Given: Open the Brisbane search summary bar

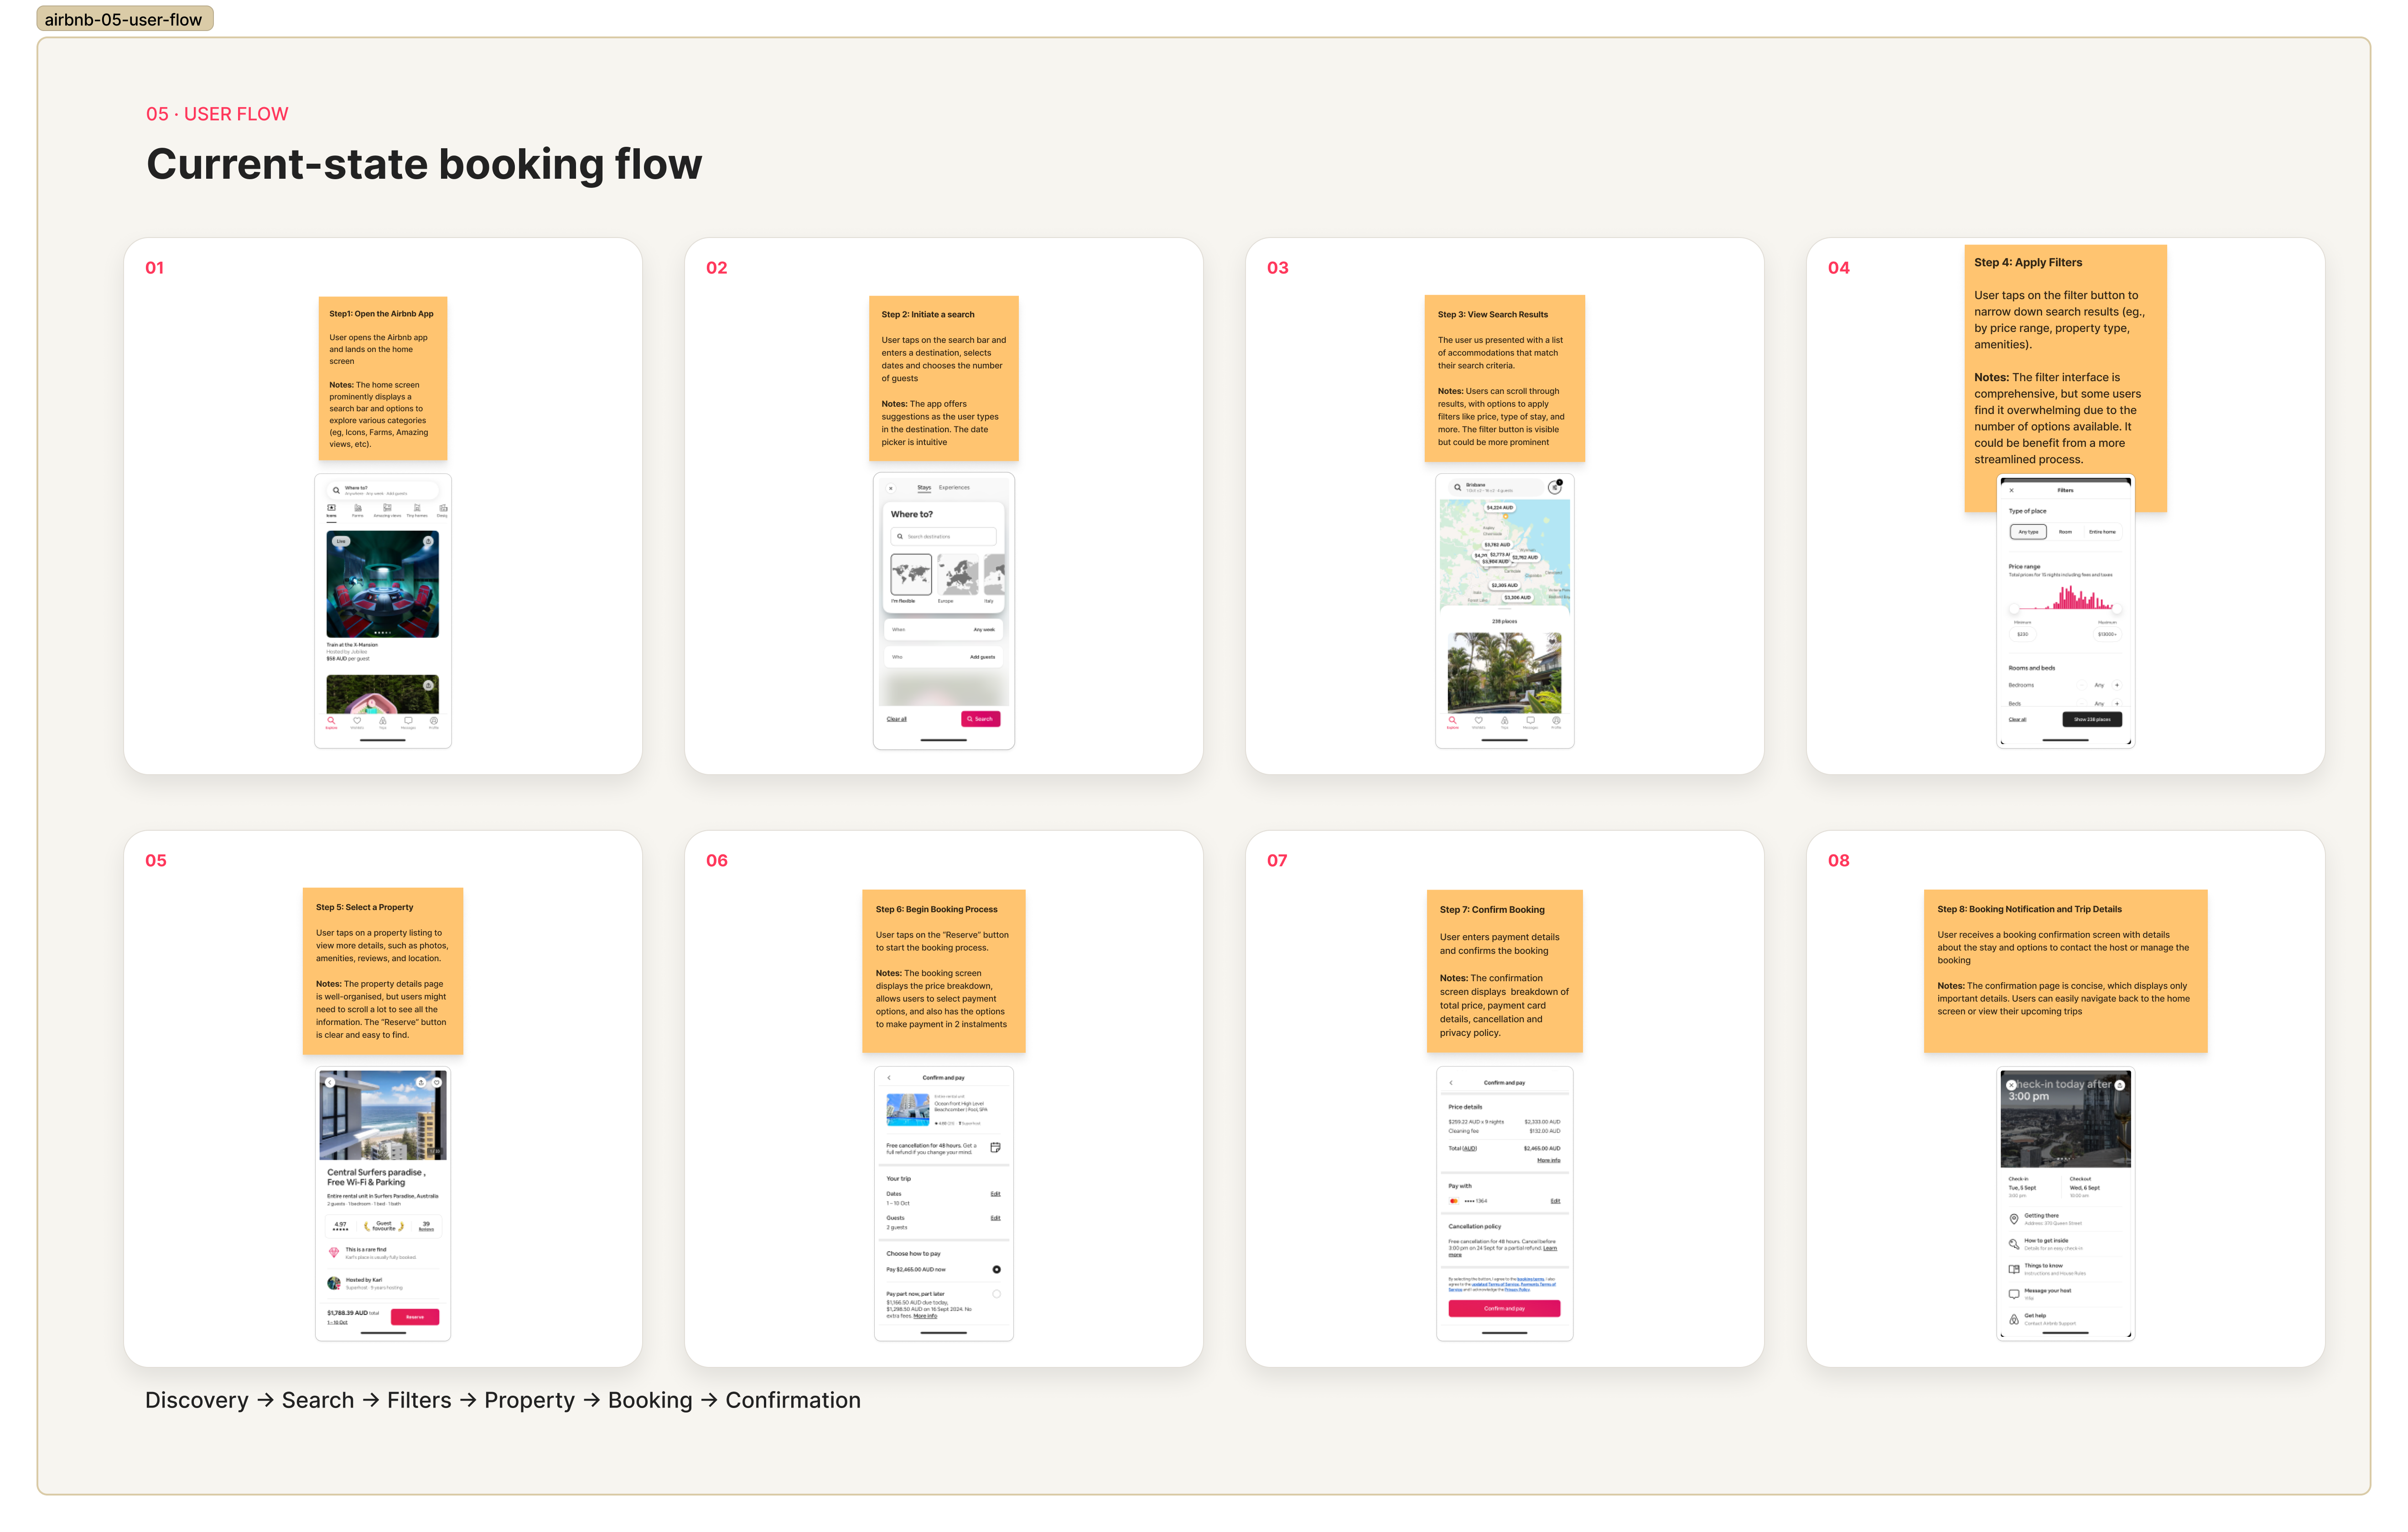Looking at the screenshot, I should coord(1495,488).
